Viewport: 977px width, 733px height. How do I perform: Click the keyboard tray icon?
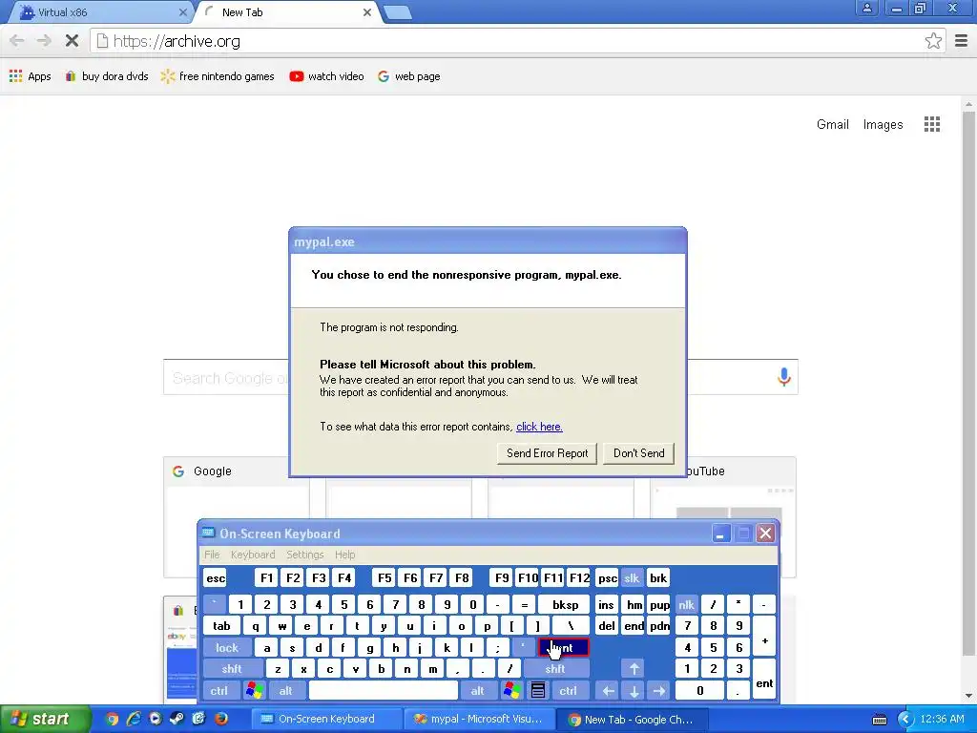coord(879,720)
